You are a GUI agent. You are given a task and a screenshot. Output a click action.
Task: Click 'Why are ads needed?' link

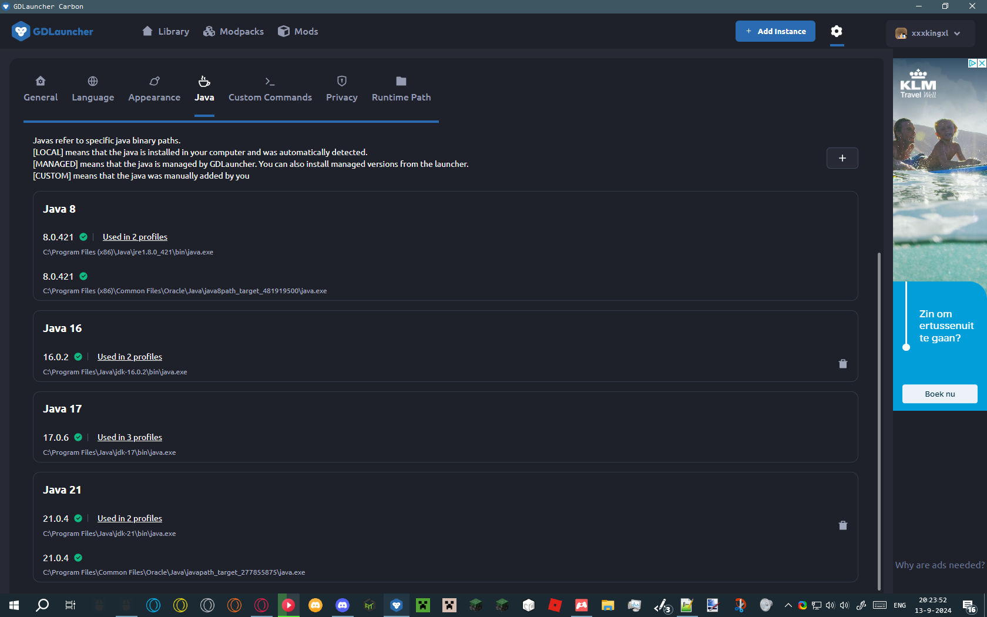tap(939, 565)
